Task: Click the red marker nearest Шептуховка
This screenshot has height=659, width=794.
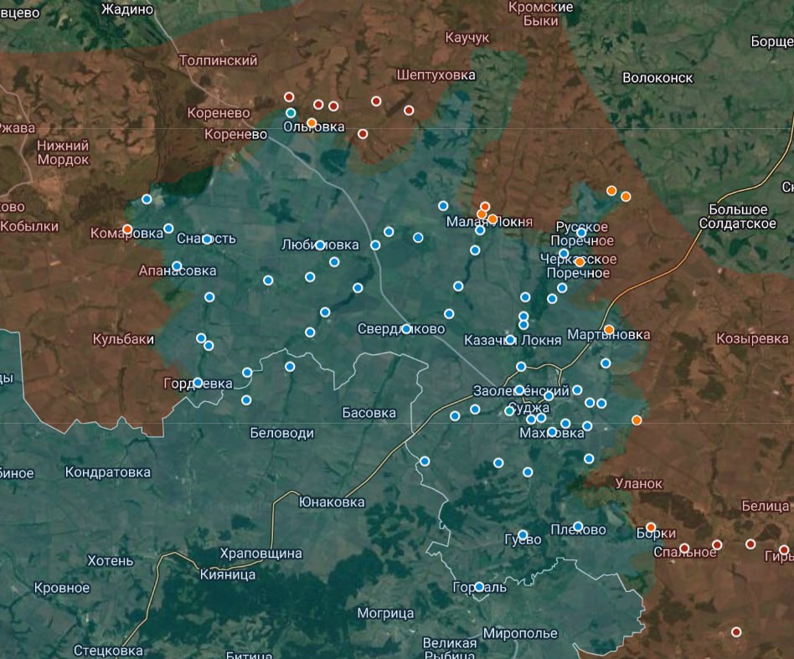Action: point(409,111)
